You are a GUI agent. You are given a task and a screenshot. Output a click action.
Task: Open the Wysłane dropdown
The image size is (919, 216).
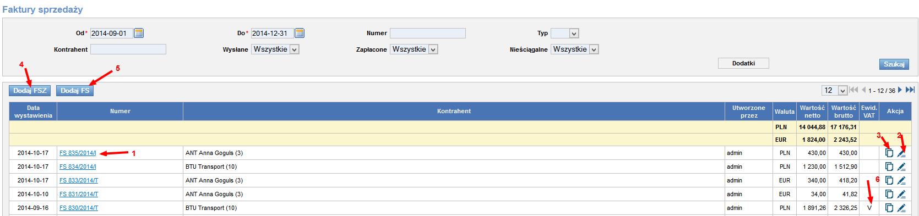[x=275, y=49]
